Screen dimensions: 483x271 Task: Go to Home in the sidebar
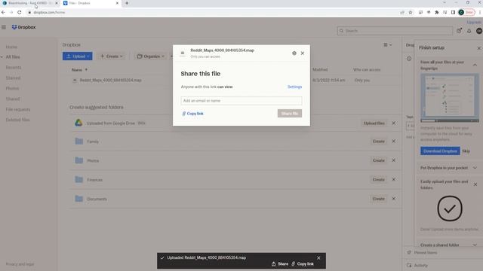(11, 47)
